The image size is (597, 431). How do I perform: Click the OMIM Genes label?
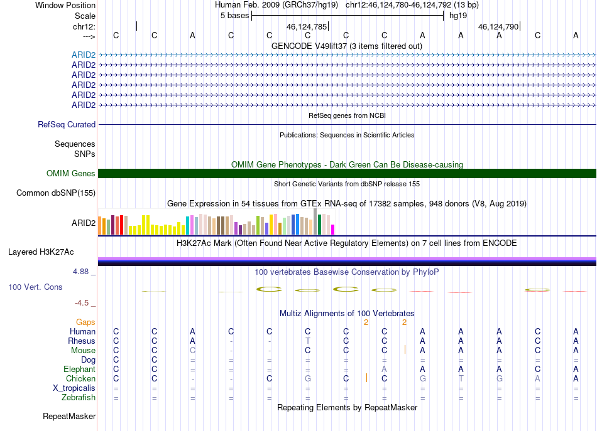(x=70, y=173)
